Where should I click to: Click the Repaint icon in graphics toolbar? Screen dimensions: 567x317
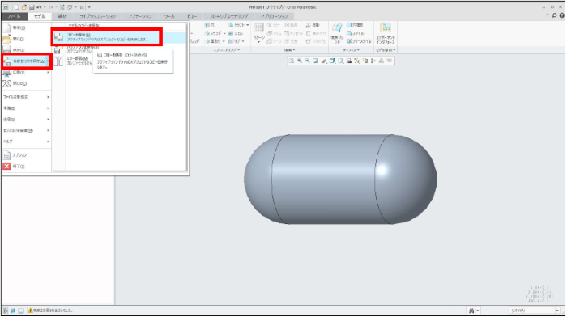pos(316,61)
